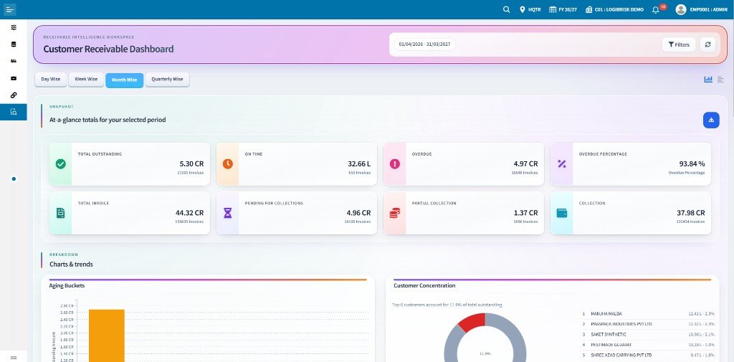Click the orange clock On Time icon
This screenshot has width=734, height=362.
click(x=227, y=164)
